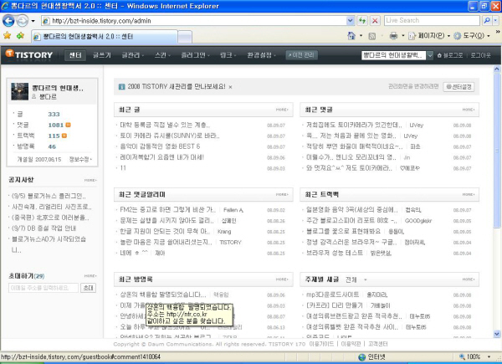Click the Internet zone globe in status bar
The height and width of the screenshot is (364, 502).
point(361,357)
